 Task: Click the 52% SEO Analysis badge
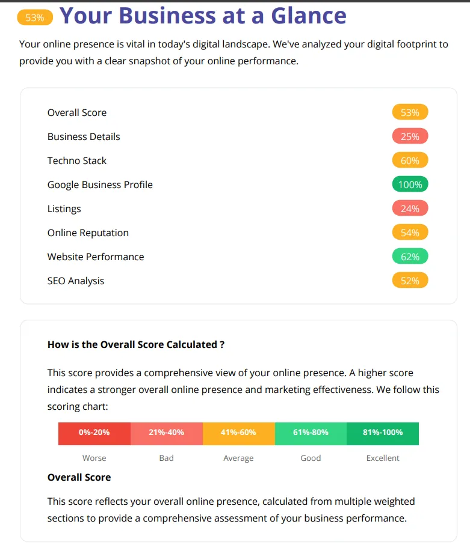click(410, 281)
